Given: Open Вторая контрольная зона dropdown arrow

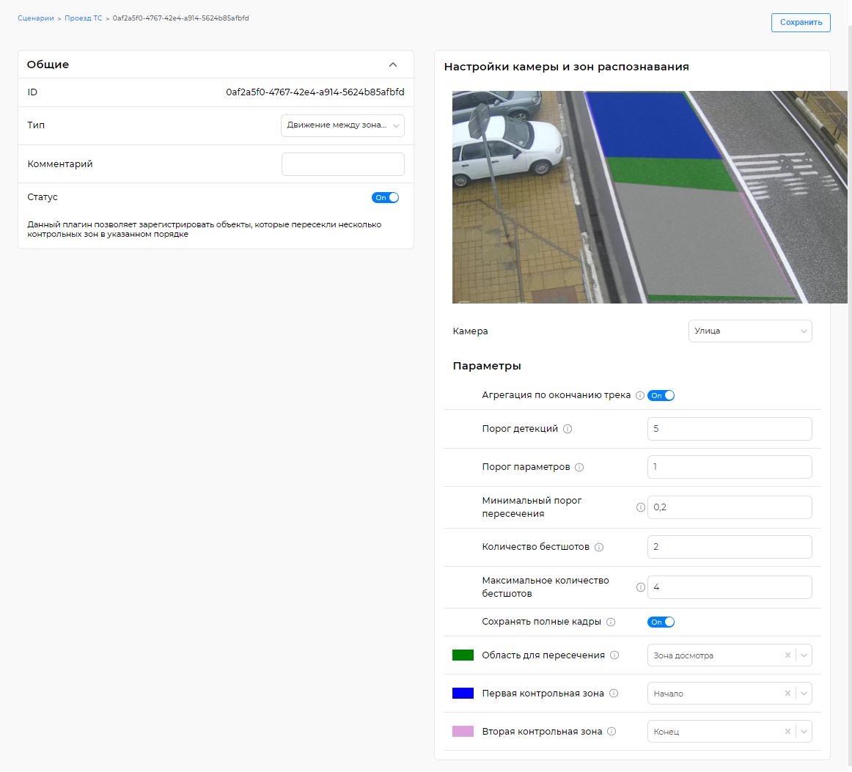Looking at the screenshot, I should pos(804,731).
